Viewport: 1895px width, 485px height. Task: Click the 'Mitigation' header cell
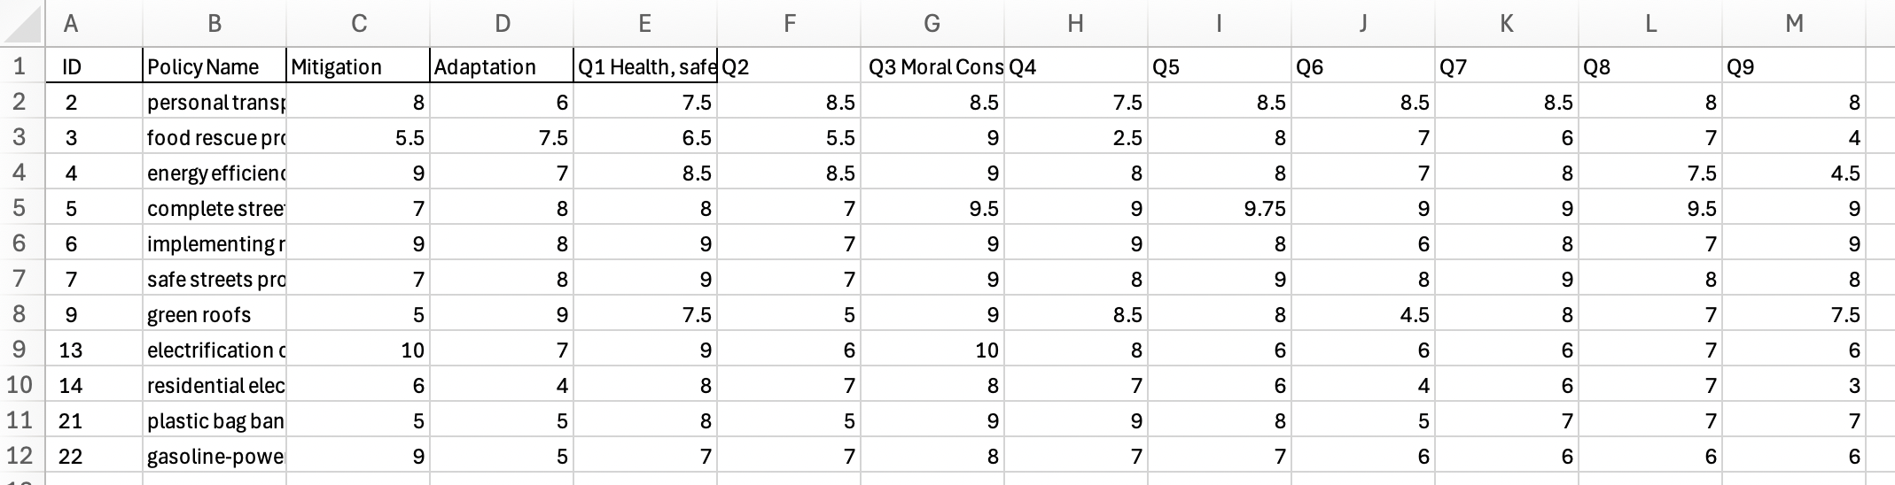pyautogui.click(x=358, y=66)
